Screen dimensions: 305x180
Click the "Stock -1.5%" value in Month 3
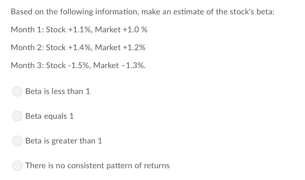(68, 65)
